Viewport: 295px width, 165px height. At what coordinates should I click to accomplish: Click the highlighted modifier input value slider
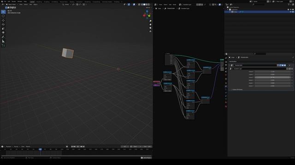272,77
